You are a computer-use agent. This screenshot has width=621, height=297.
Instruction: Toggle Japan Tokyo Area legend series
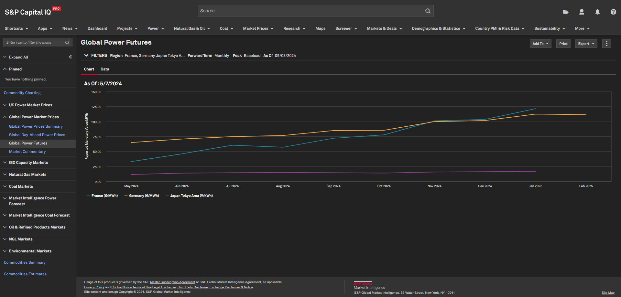coord(189,196)
